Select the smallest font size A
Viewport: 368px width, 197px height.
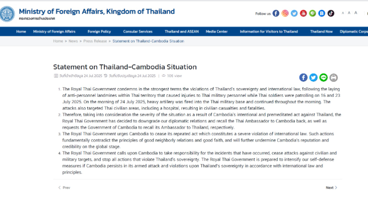[343, 13]
